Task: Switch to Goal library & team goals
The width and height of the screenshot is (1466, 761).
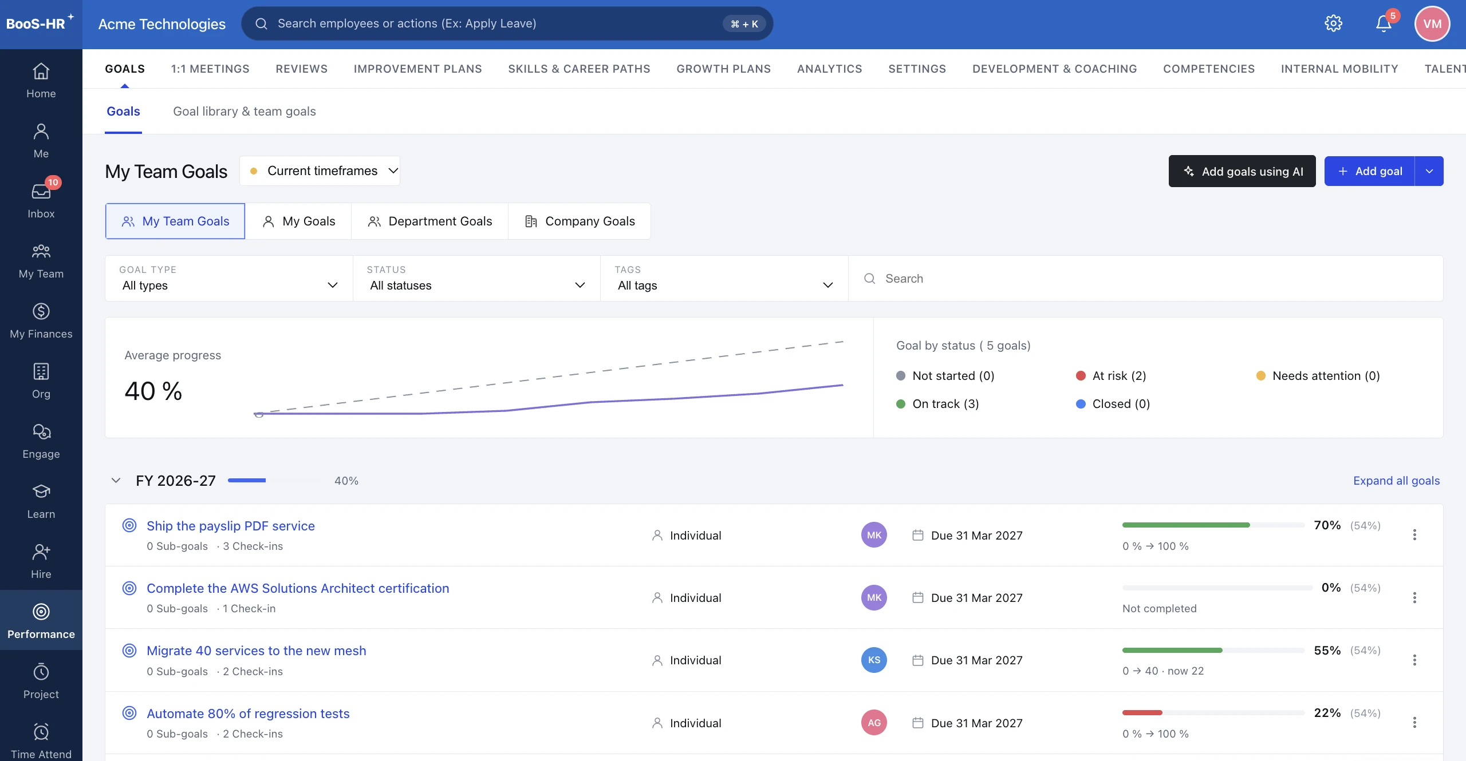Action: click(x=245, y=111)
